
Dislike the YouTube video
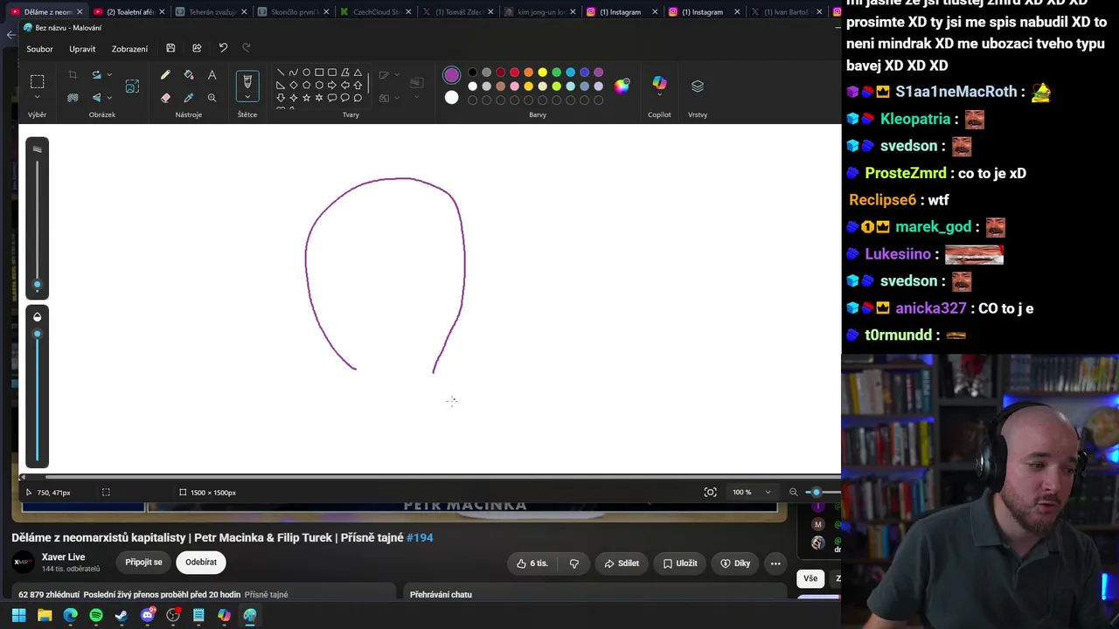pyautogui.click(x=574, y=563)
